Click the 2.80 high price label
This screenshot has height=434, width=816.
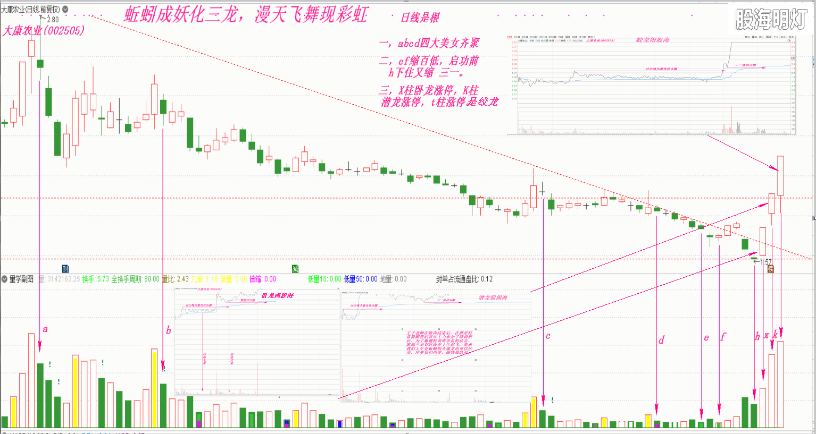coord(53,20)
